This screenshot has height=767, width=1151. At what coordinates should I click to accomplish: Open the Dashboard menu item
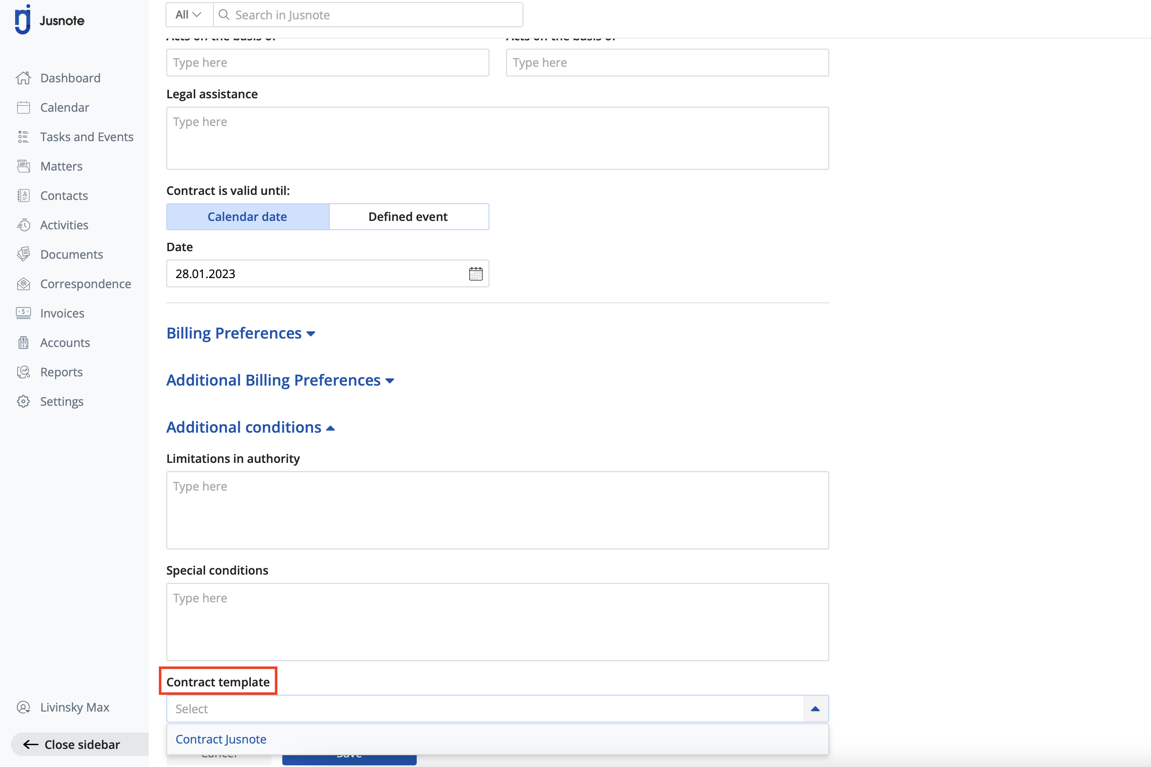pyautogui.click(x=71, y=78)
